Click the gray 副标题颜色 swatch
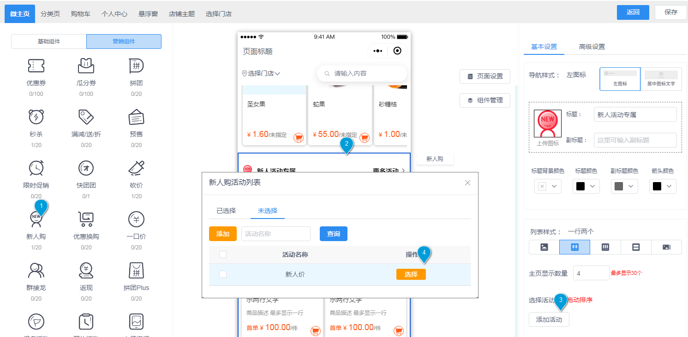The width and height of the screenshot is (688, 337). coord(619,186)
